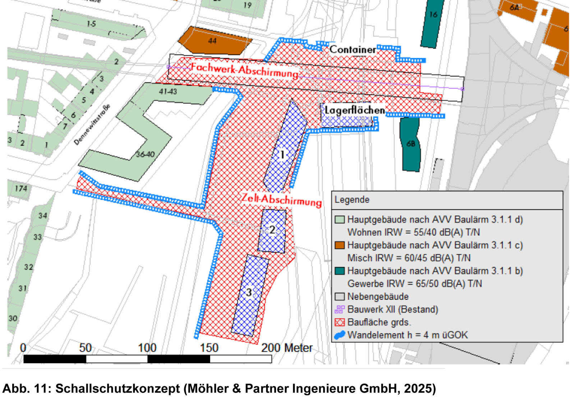Image resolution: width=575 pixels, height=407 pixels.
Task: Click the Zelt-Abschirmung label
Action: [x=281, y=200]
